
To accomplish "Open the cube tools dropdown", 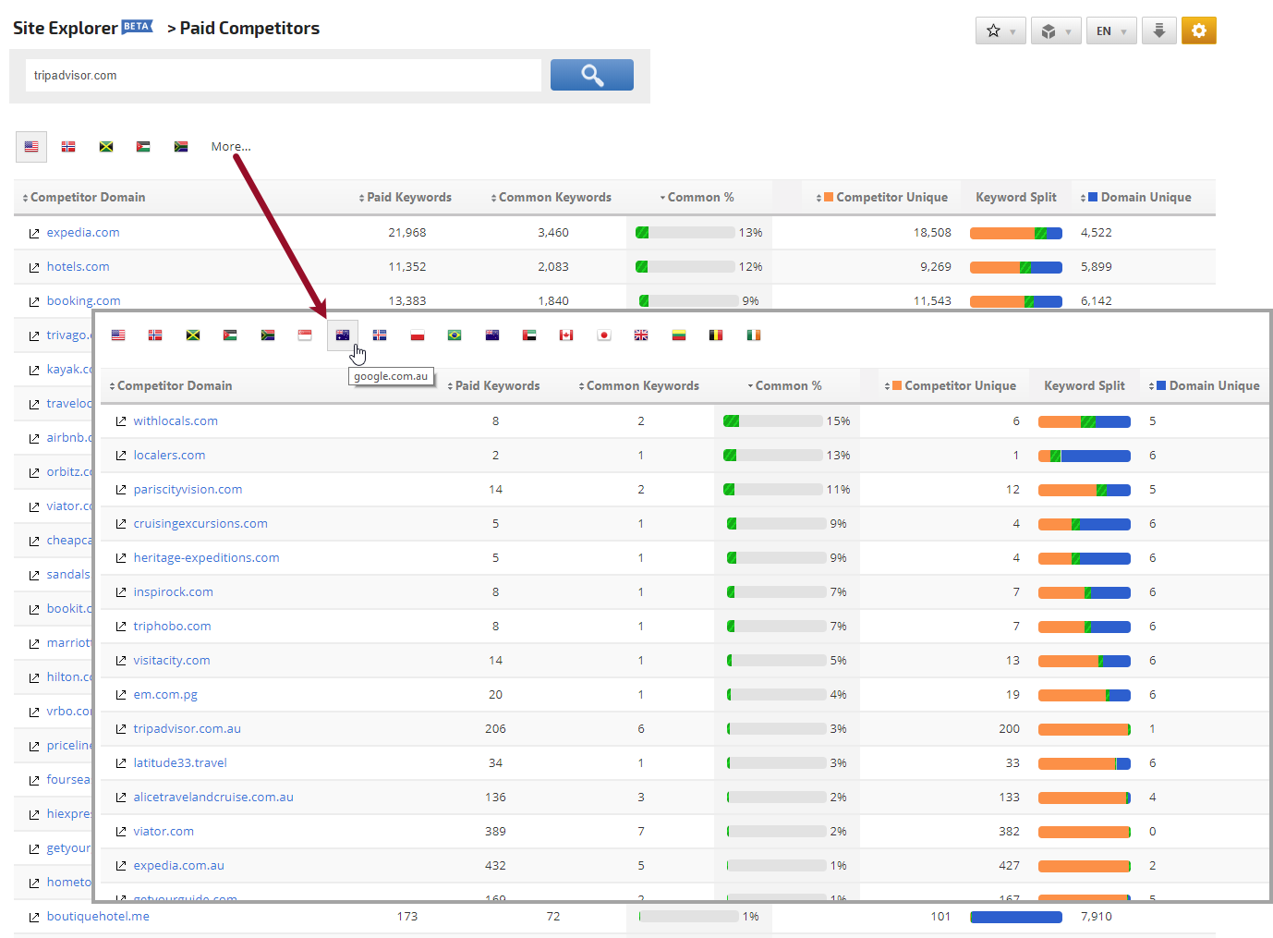I will [x=1055, y=30].
